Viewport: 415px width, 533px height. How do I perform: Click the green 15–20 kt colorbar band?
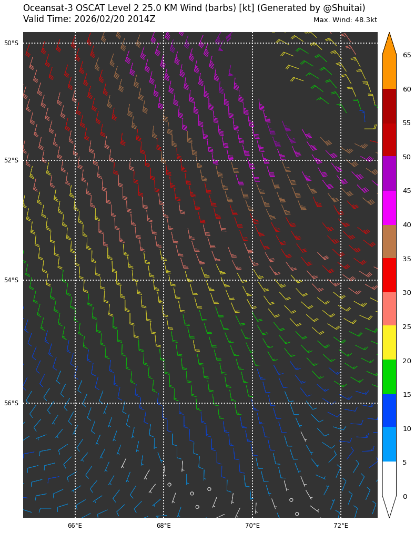coord(389,377)
